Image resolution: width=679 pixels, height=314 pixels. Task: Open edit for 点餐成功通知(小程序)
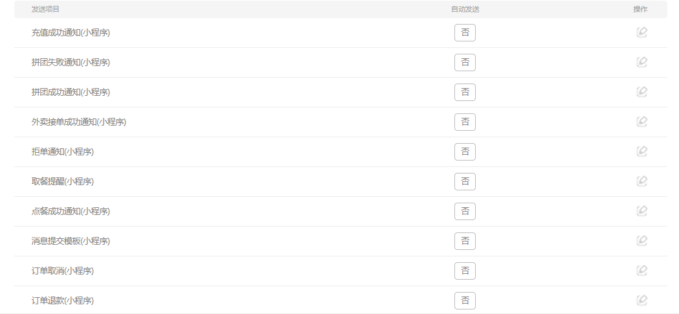point(641,211)
